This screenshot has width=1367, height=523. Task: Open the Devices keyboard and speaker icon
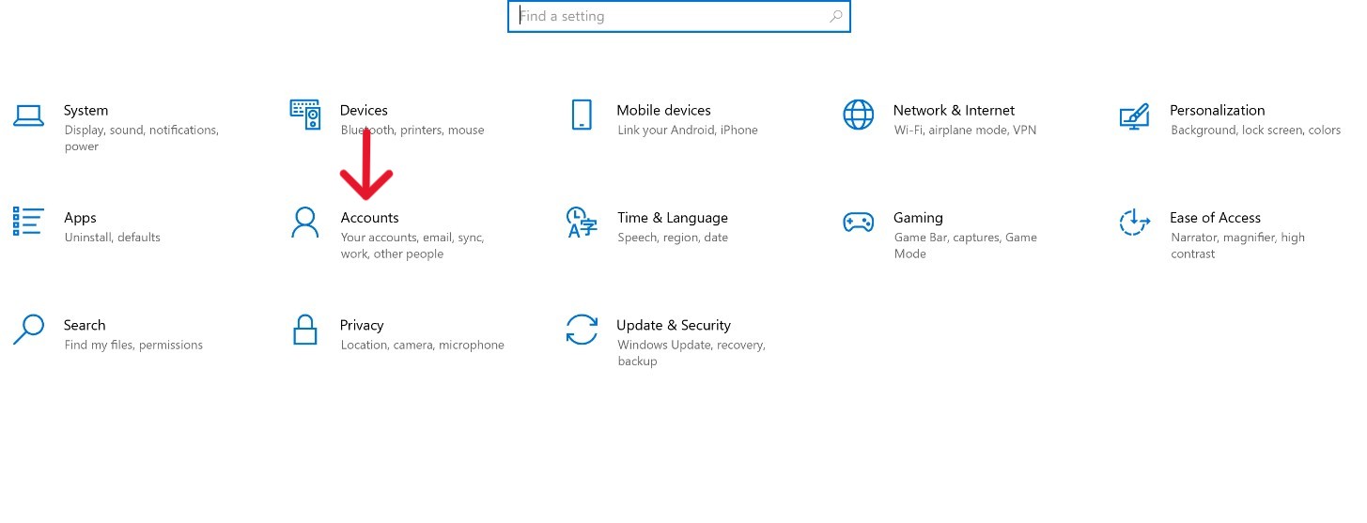tap(305, 115)
